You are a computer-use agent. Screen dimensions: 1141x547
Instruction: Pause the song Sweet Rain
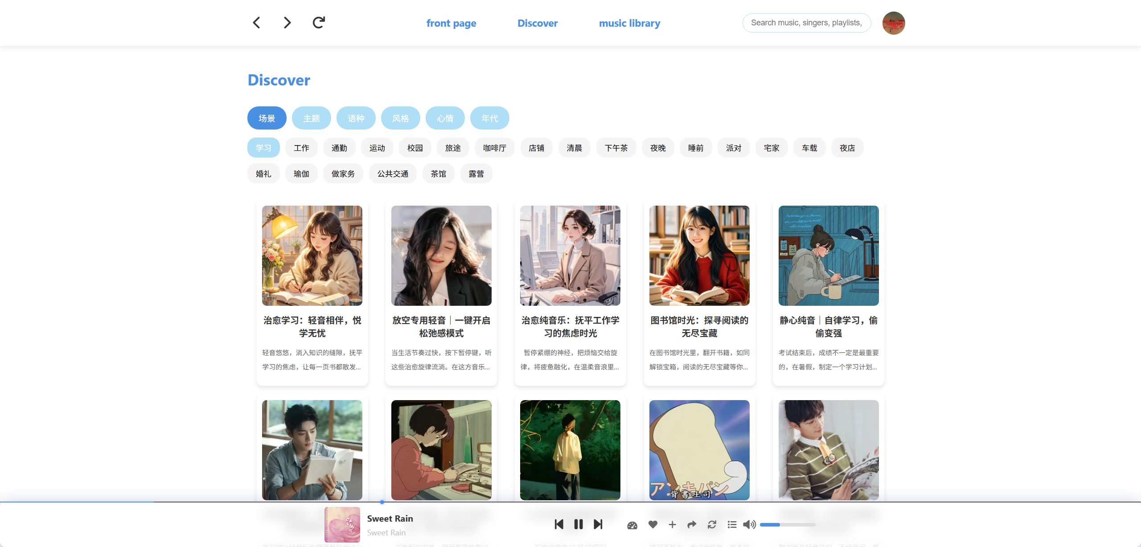(579, 524)
